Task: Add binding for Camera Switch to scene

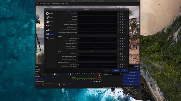Action: click(122, 38)
